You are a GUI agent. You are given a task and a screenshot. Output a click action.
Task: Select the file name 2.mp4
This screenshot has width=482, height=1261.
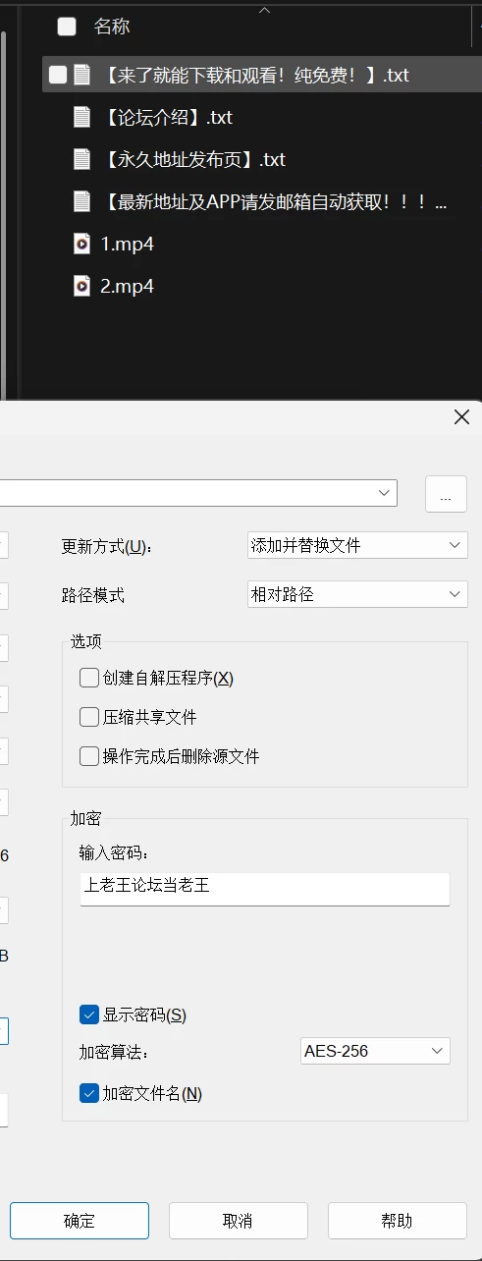pyautogui.click(x=128, y=286)
